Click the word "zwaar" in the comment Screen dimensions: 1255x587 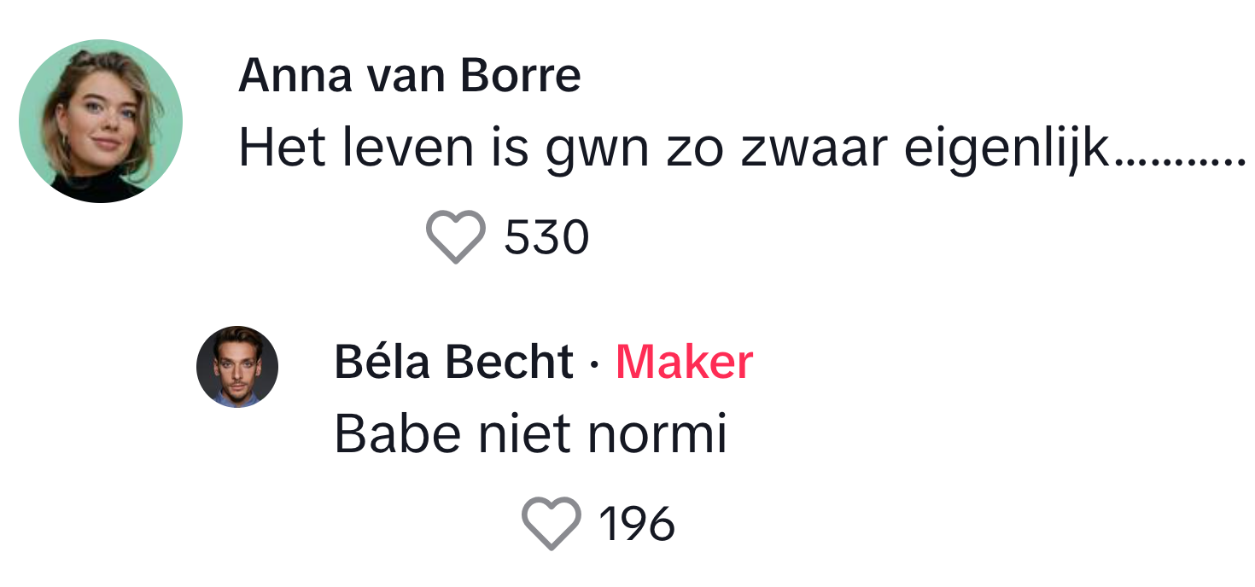tap(814, 149)
